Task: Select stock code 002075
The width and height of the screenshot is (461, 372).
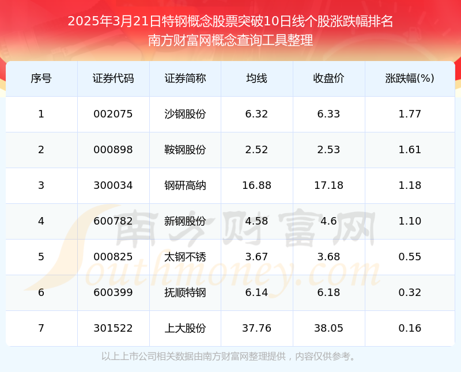Action: click(x=113, y=114)
